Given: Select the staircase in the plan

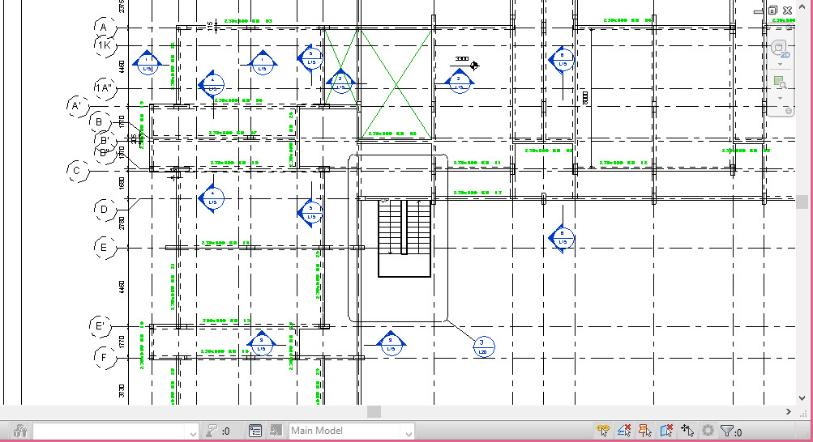Looking at the screenshot, I should pos(404,238).
